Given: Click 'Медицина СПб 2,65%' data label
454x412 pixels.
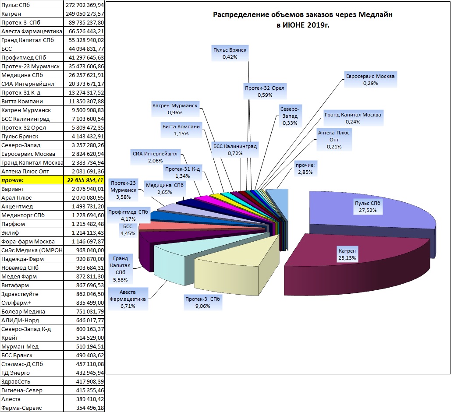Looking at the screenshot, I should 165,189.
